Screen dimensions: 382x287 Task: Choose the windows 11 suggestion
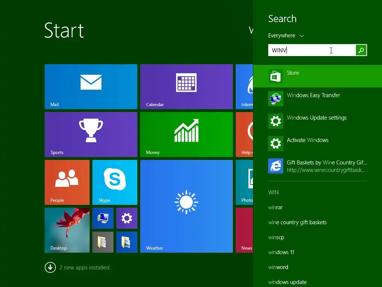281,252
